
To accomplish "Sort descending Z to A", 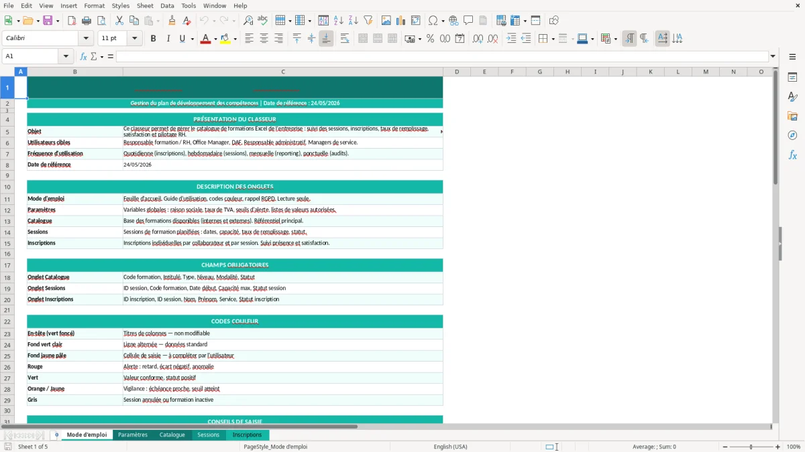I will 354,21.
